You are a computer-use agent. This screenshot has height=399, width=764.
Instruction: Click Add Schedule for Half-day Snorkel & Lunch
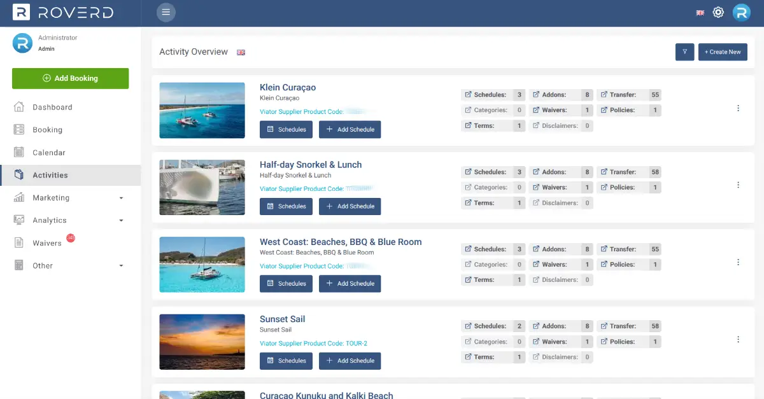tap(350, 206)
